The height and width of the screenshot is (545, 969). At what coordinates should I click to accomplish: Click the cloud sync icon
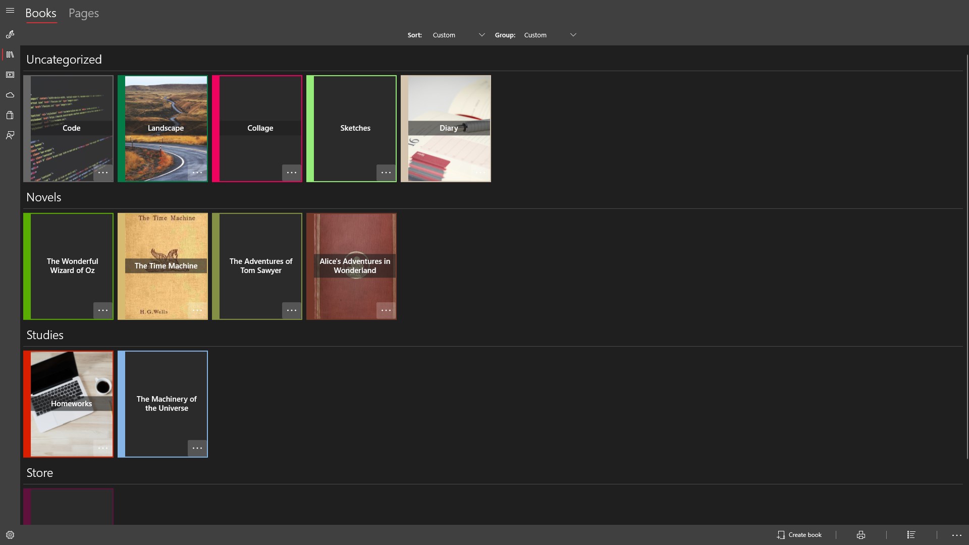coord(10,95)
